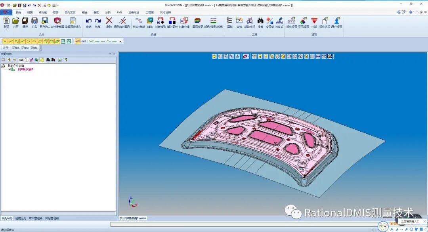
Task: Select the 移动/复制 move-copy tool
Action: (139, 21)
